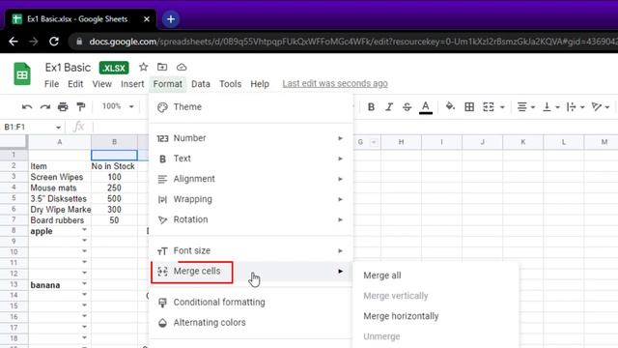This screenshot has width=618, height=348.
Task: Open the Text rotation dropdown
Action: 601,107
